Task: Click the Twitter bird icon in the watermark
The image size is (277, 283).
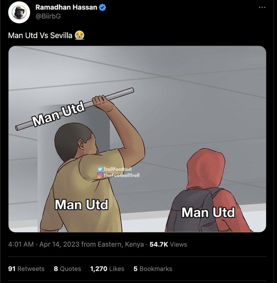Action: tap(100, 169)
